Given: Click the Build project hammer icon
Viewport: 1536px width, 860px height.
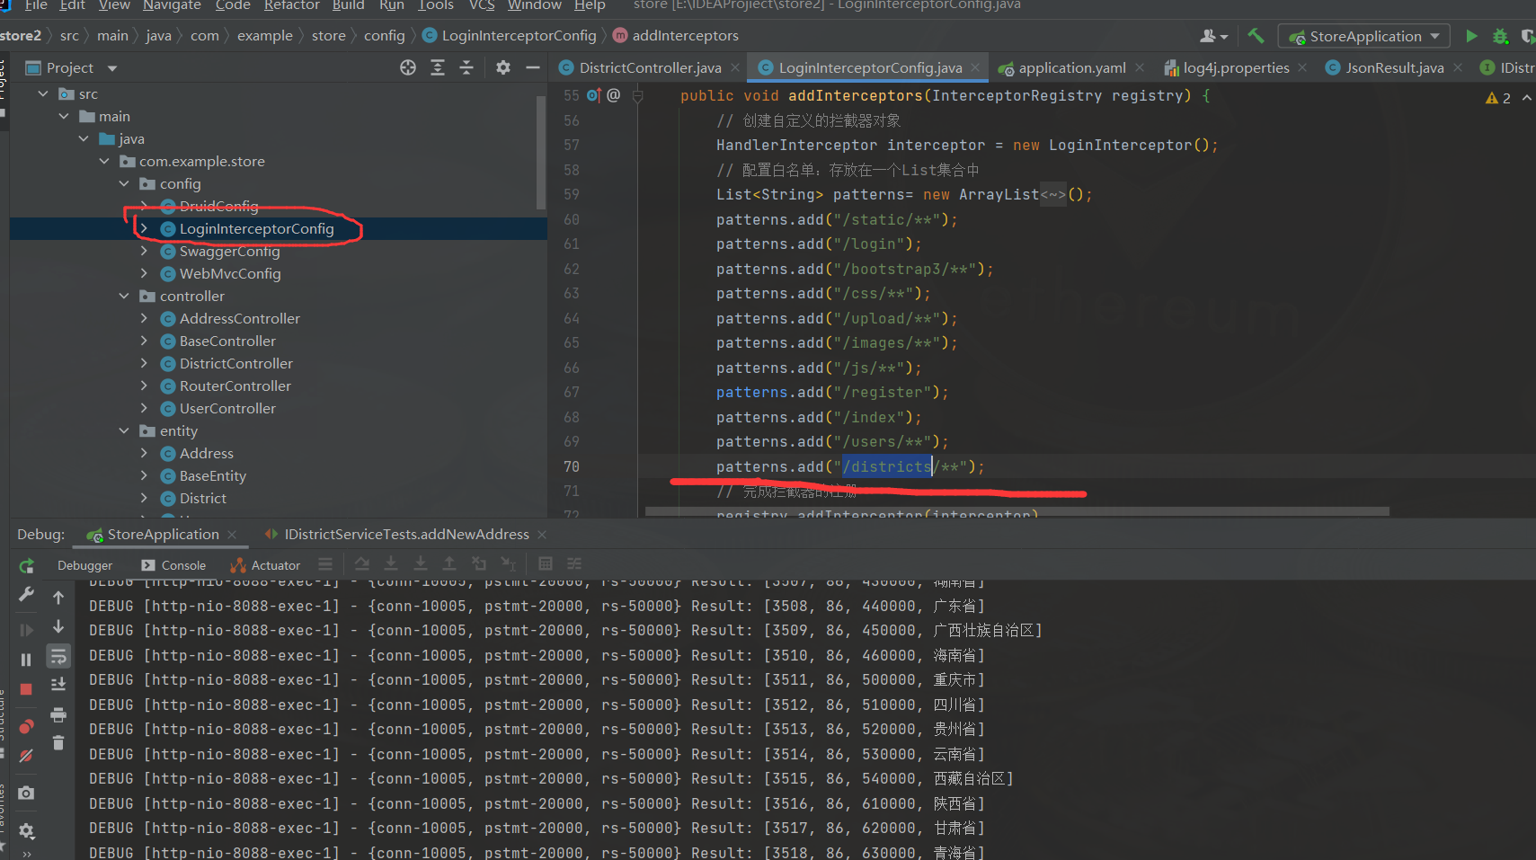Looking at the screenshot, I should pyautogui.click(x=1256, y=36).
